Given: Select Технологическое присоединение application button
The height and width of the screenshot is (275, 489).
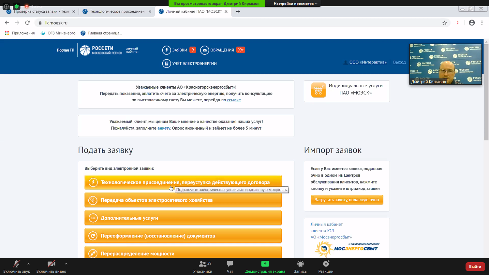Looking at the screenshot, I should pos(183,182).
